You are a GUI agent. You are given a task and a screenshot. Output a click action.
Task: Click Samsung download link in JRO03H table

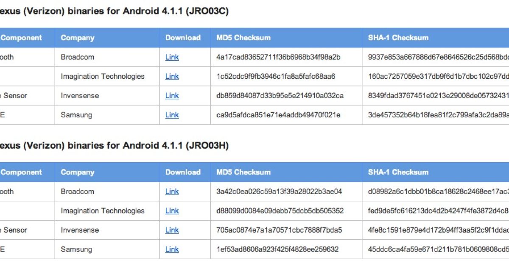[x=172, y=249]
